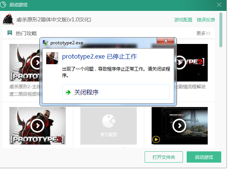Play the bottom-left PROTOTYPE2 video thumbnail

tap(37, 126)
